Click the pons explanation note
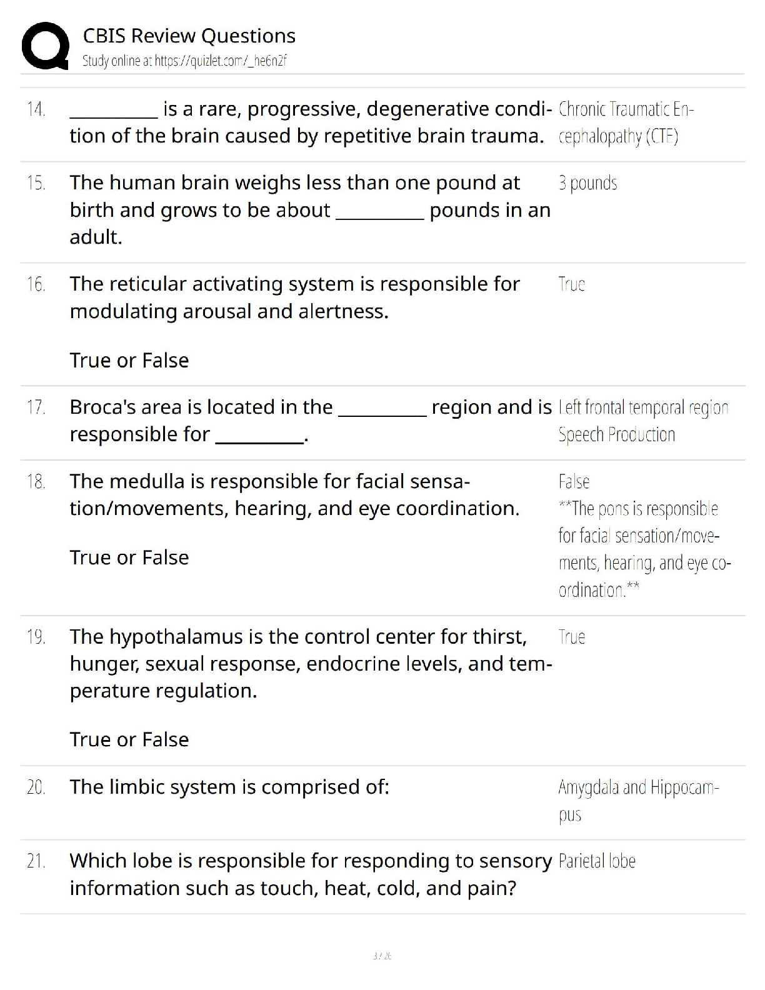 point(644,549)
